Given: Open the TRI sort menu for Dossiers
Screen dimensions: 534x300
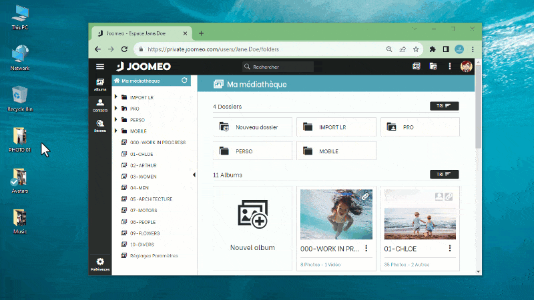Looking at the screenshot, I should [x=444, y=106].
